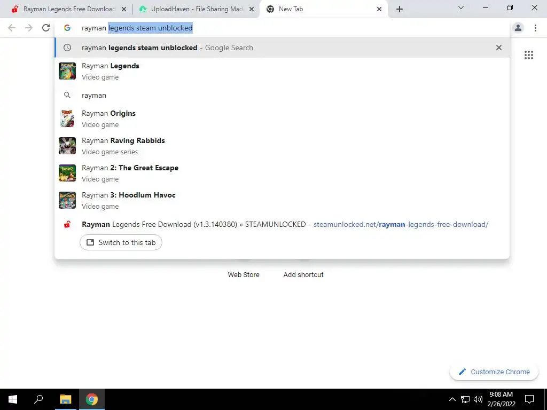Image resolution: width=547 pixels, height=410 pixels.
Task: Go forward using the forward arrow
Action: pyautogui.click(x=29, y=28)
